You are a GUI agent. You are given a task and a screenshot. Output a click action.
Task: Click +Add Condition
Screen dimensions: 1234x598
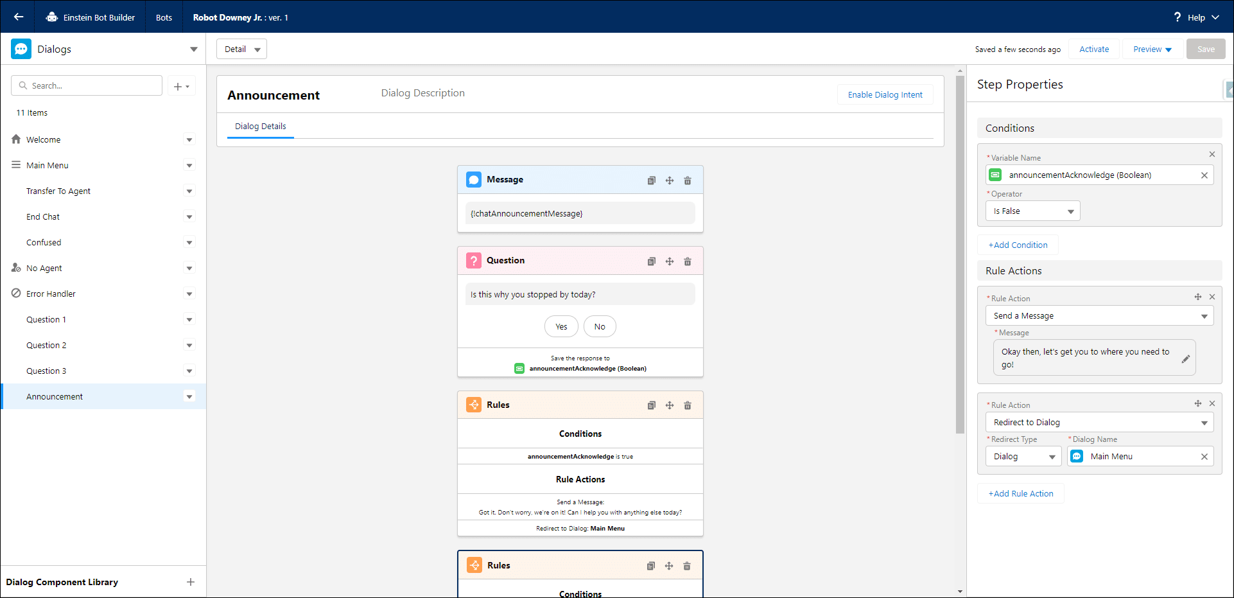pyautogui.click(x=1018, y=245)
